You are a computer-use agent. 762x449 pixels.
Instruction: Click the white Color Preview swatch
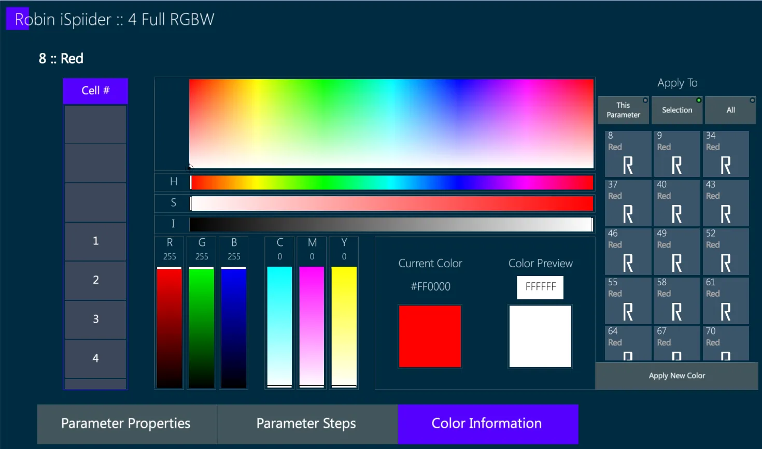pos(540,337)
